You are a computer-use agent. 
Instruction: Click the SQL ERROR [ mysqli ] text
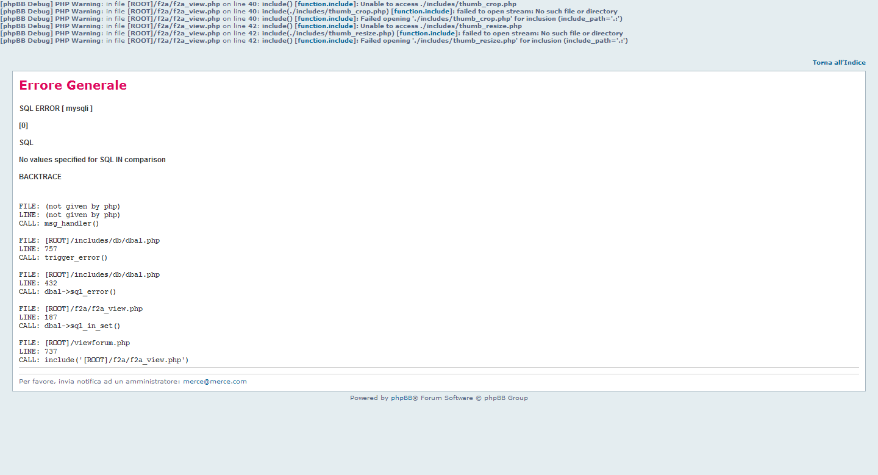tap(55, 109)
